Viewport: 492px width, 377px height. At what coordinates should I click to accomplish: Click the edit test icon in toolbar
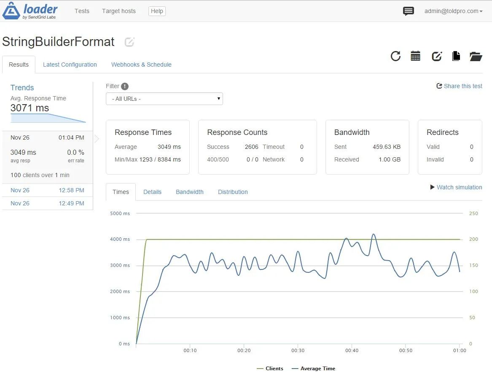pos(436,56)
